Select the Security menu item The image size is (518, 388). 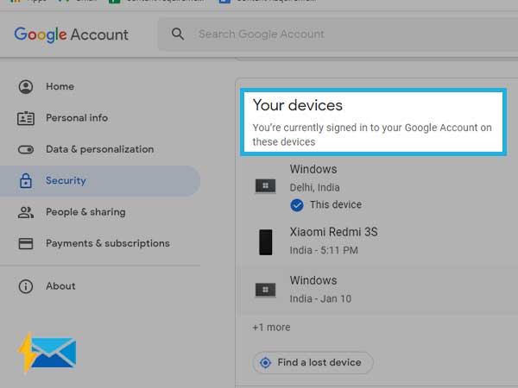click(x=99, y=181)
